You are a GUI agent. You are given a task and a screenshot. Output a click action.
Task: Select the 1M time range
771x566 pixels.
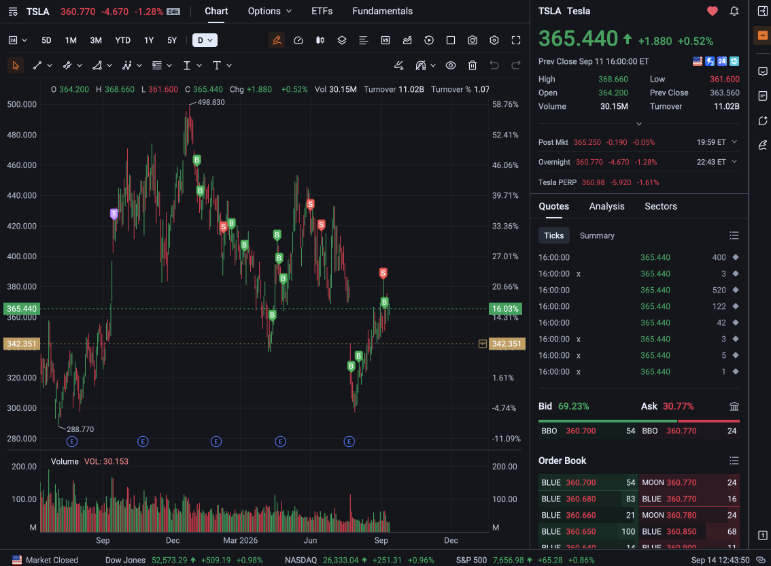(x=71, y=40)
